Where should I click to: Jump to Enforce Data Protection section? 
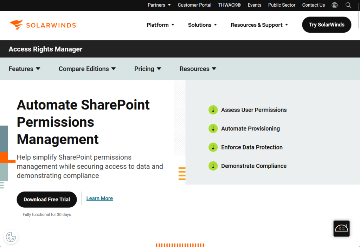252,147
